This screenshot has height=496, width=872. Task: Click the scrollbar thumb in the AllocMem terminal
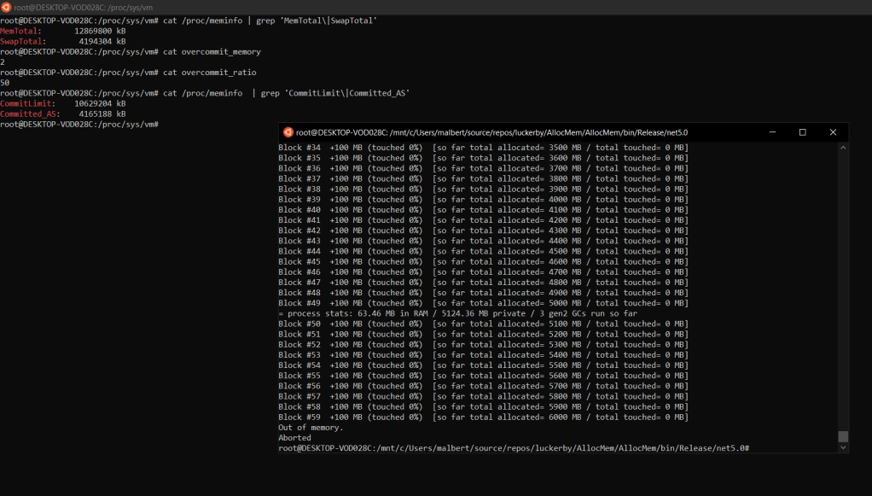tap(843, 436)
